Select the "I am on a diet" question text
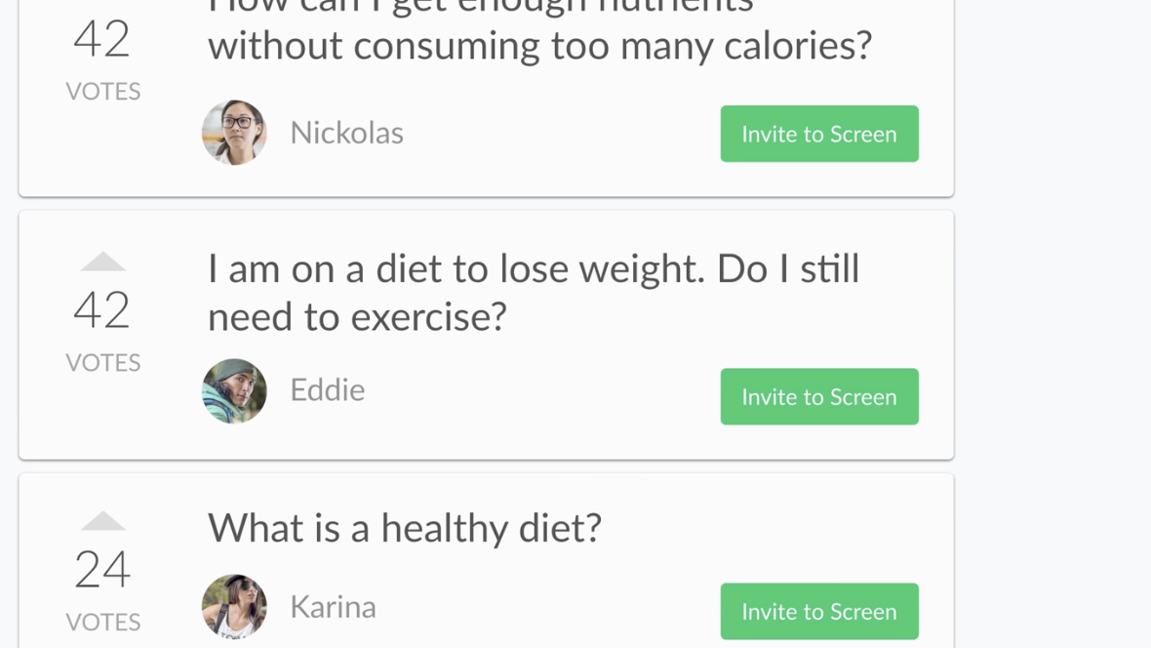 [x=533, y=292]
